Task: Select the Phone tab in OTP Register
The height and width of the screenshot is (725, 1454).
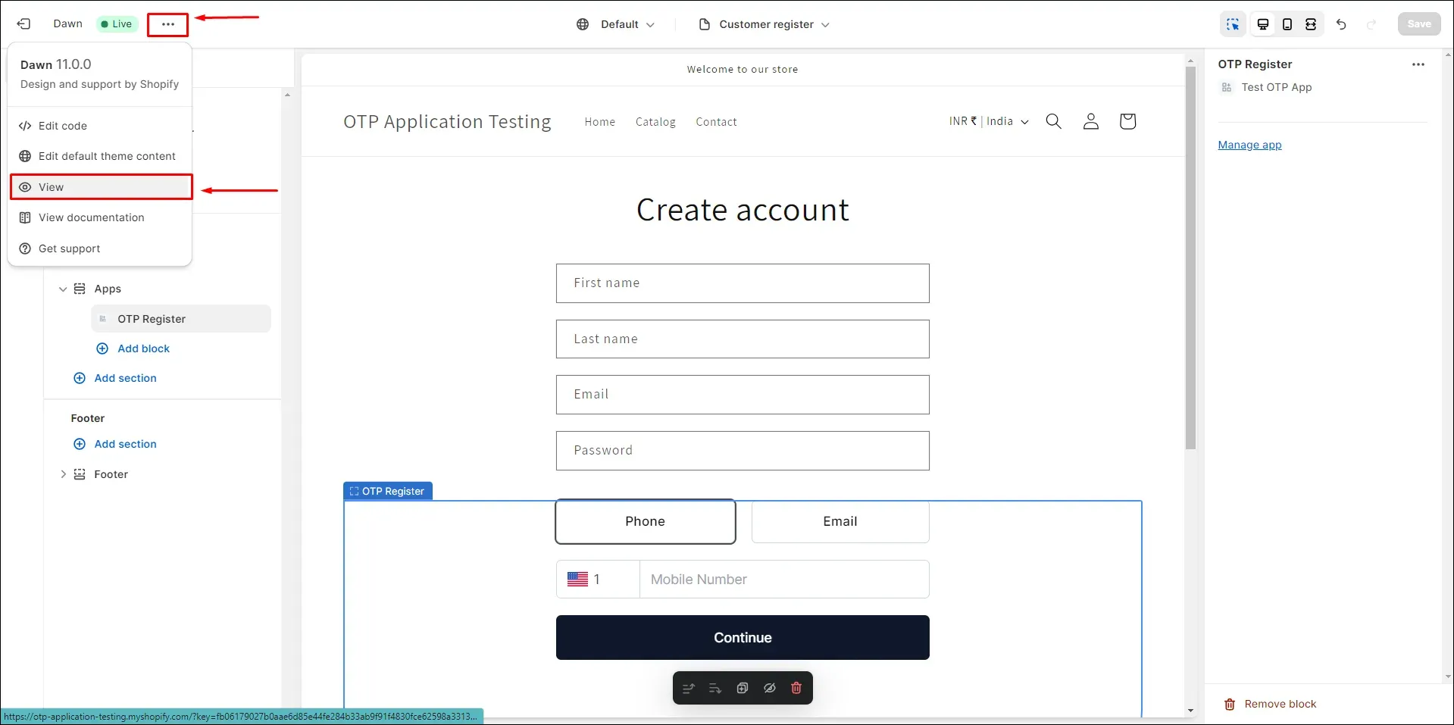Action: pos(646,521)
